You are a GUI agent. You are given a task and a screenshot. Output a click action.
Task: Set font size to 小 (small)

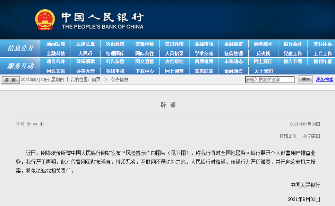coord(41,124)
